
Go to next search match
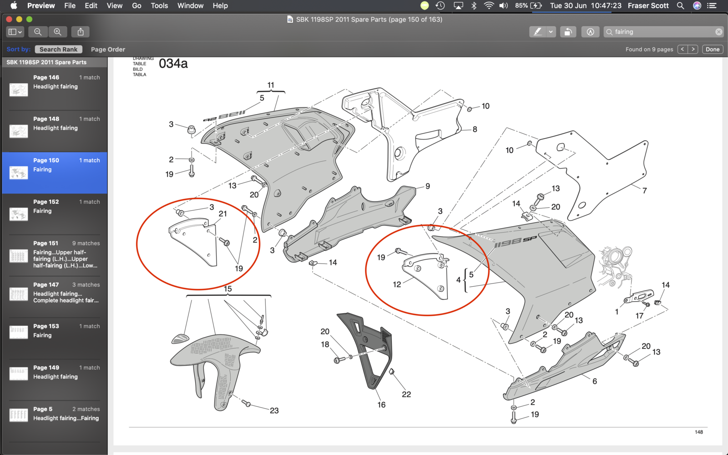click(x=693, y=49)
